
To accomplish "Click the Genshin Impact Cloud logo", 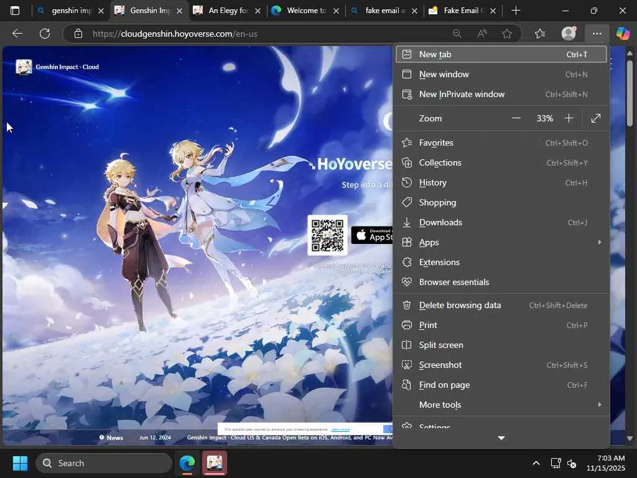I will point(57,67).
